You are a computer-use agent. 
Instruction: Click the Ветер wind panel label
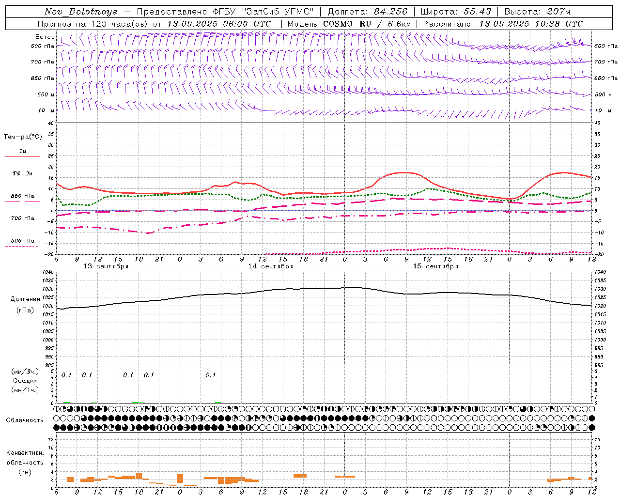tap(45, 37)
